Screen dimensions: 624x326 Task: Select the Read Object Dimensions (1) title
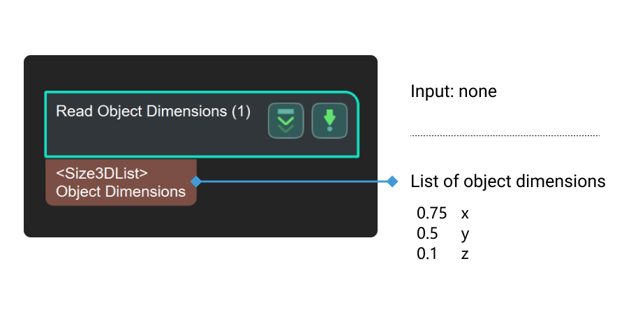coord(153,112)
